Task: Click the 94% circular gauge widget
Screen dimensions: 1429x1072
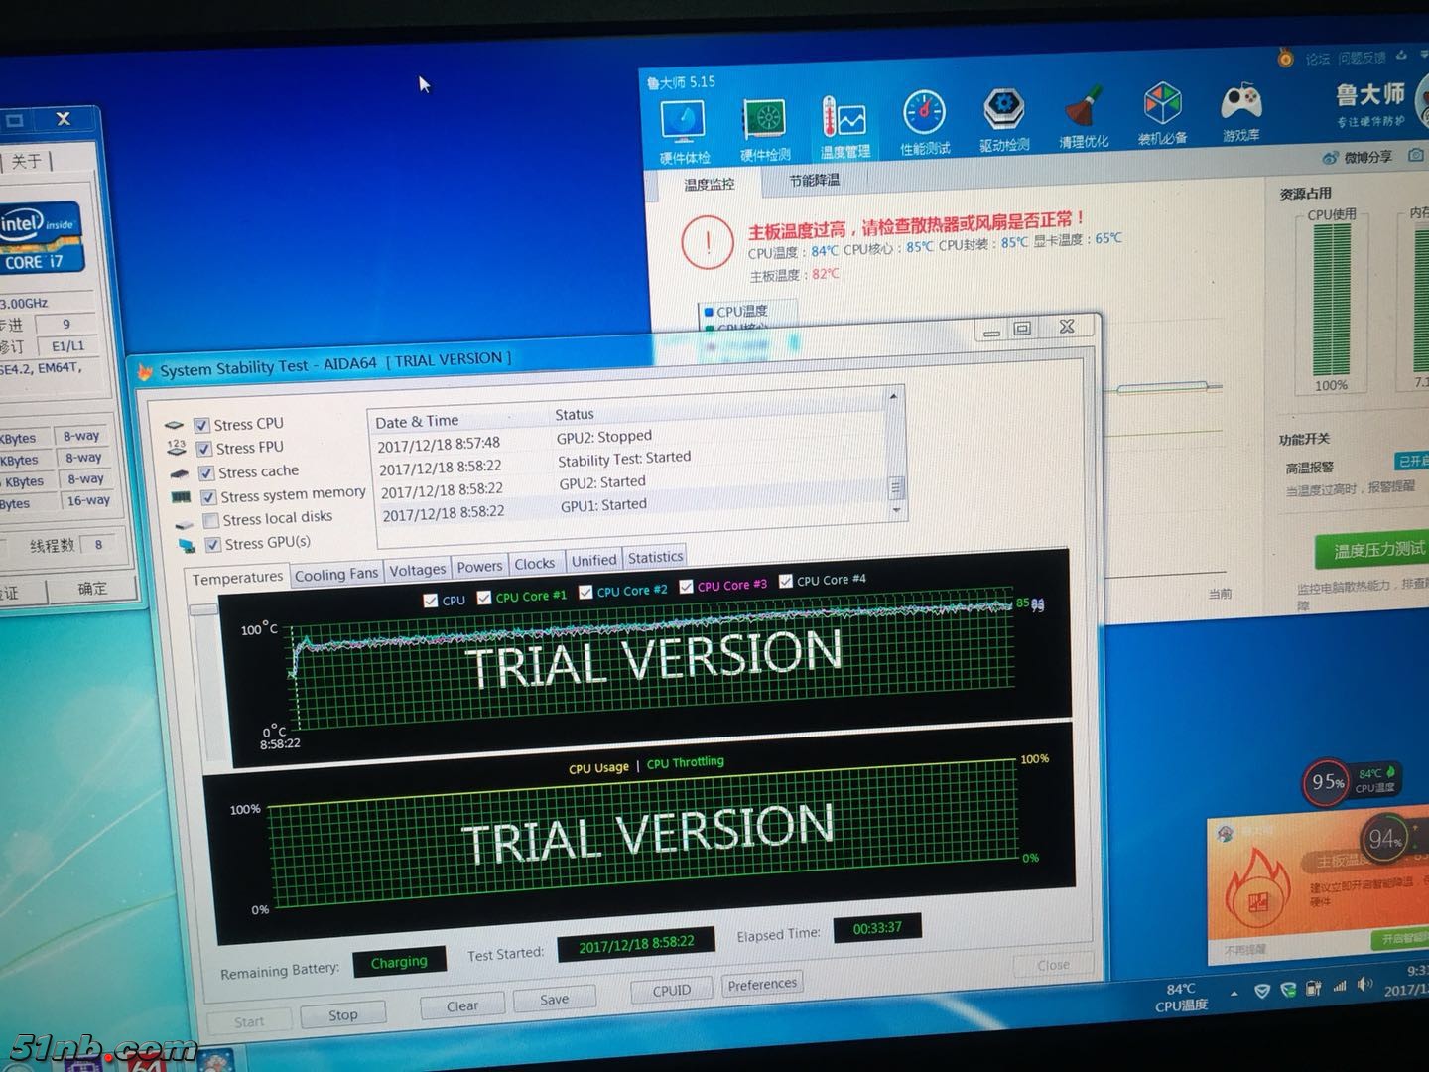Action: (1385, 841)
